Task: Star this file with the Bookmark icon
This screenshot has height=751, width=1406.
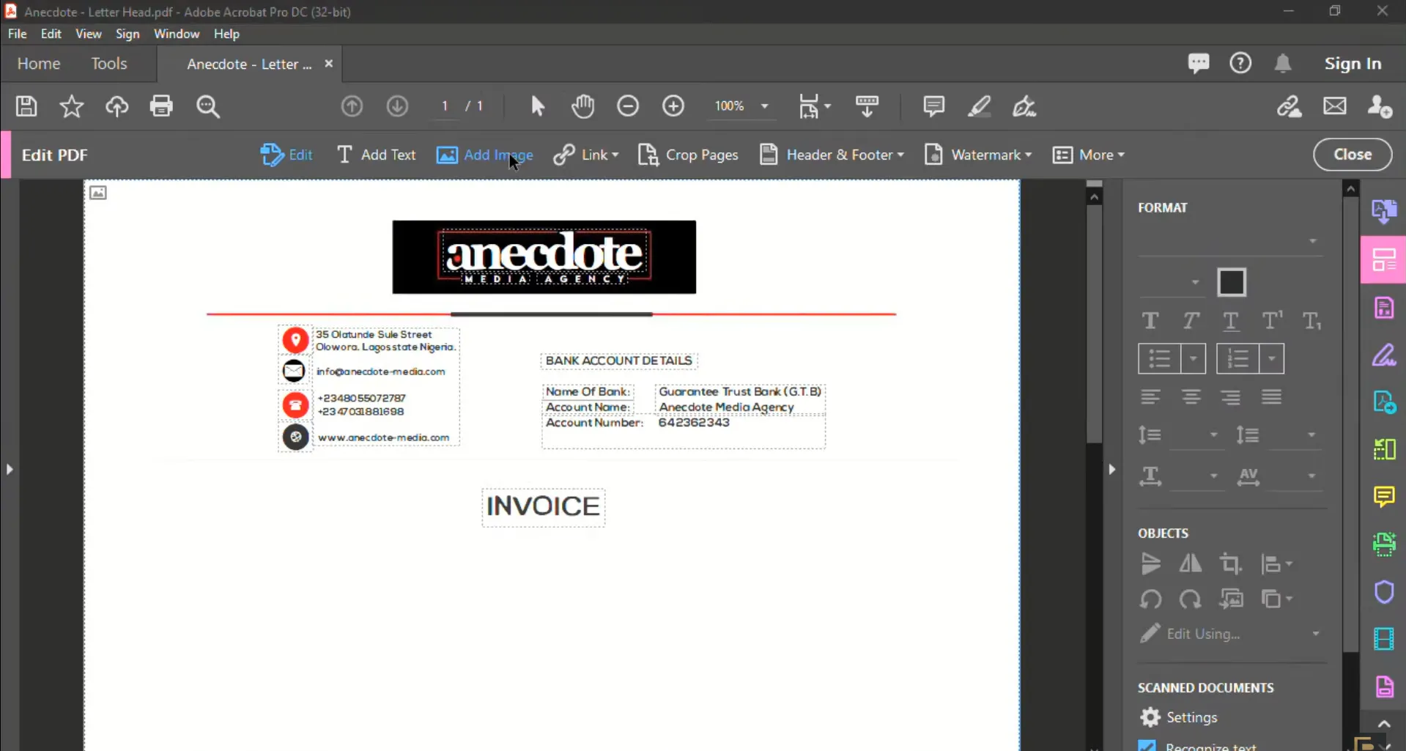Action: 72,106
